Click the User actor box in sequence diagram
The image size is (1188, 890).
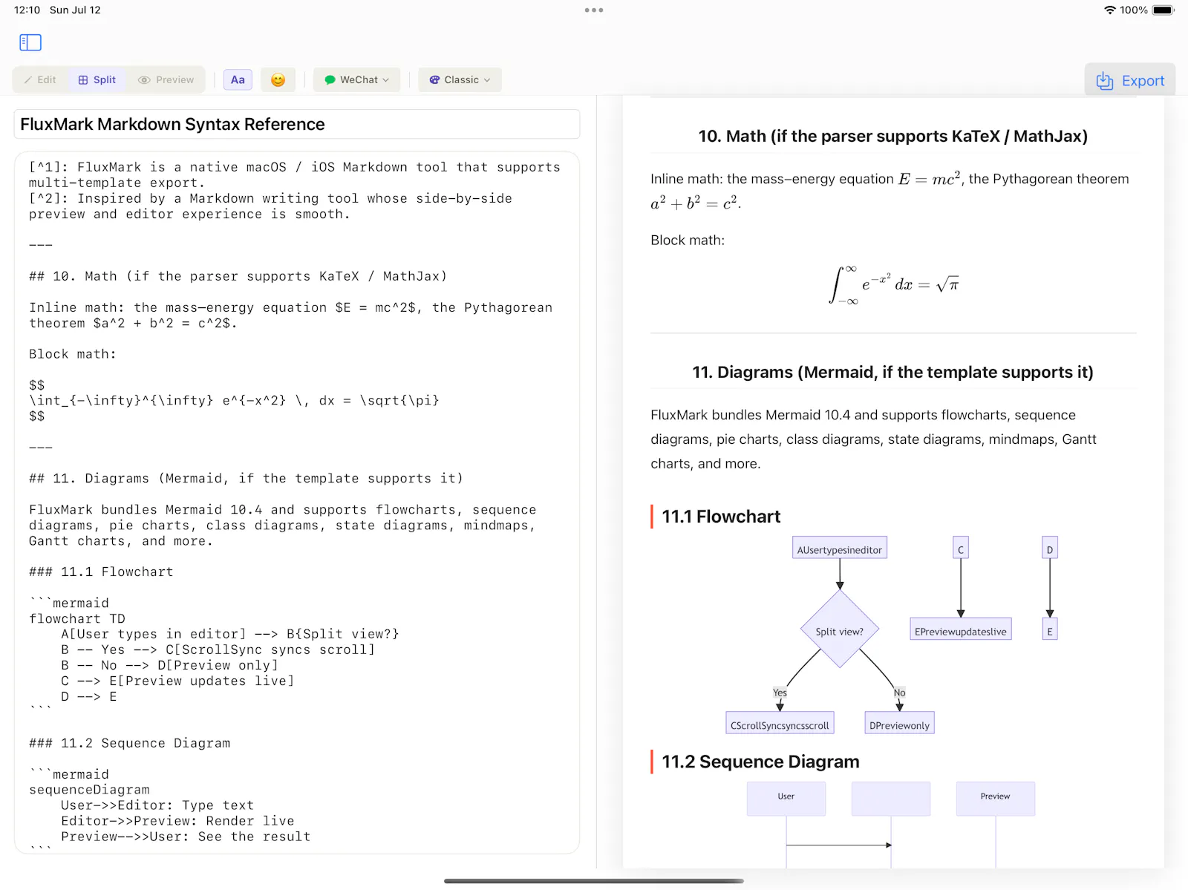click(x=786, y=798)
